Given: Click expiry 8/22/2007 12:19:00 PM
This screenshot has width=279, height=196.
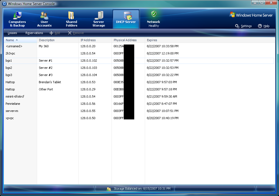Looking at the screenshot, I should click(162, 53).
